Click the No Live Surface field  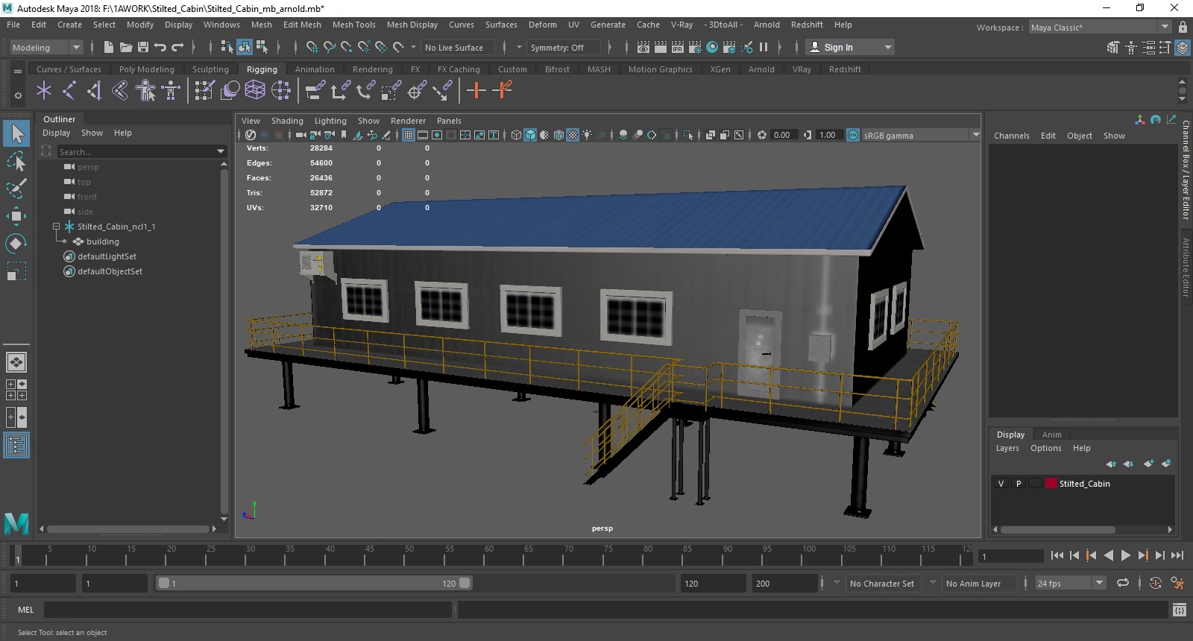(457, 47)
